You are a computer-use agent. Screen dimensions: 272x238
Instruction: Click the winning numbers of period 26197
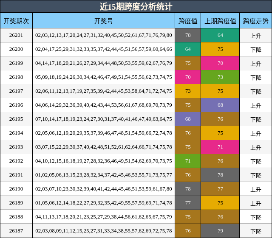click(x=104, y=91)
